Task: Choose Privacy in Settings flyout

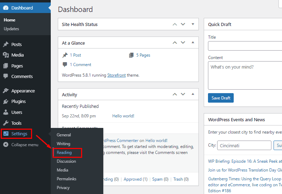Action: tap(63, 188)
